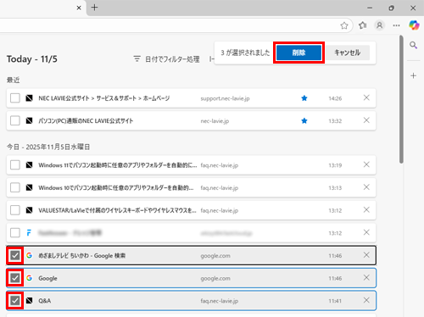Open the Q&A history entry title
This screenshot has height=317, width=424.
coord(45,301)
